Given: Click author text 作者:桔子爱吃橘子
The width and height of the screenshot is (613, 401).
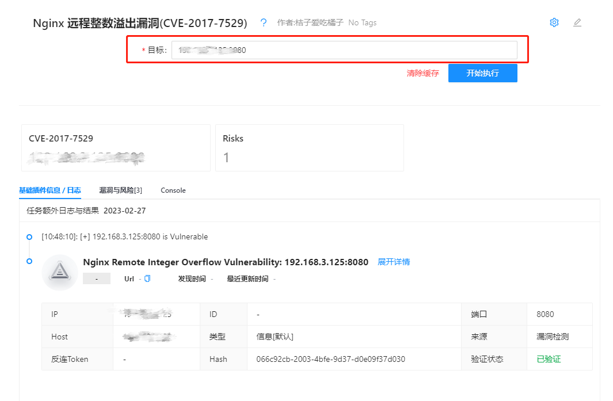Looking at the screenshot, I should pos(310,22).
